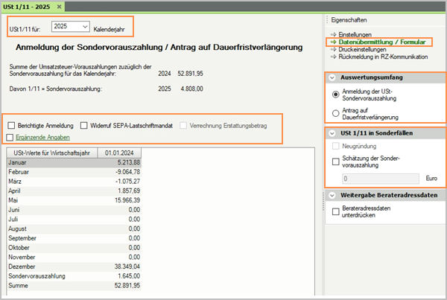Select the November row
Screen dimensions: 447x300
coord(74,257)
